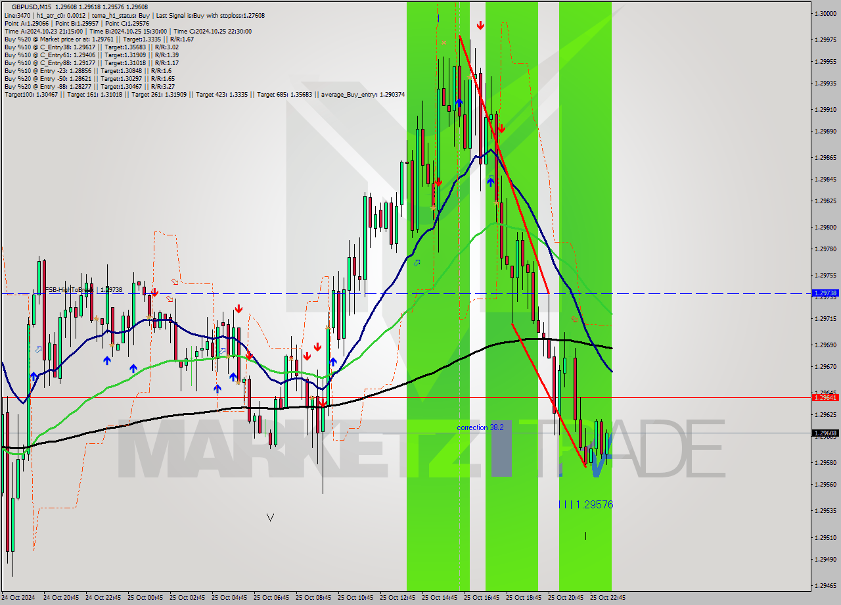Click the 1.29490 price axis label

click(x=826, y=559)
